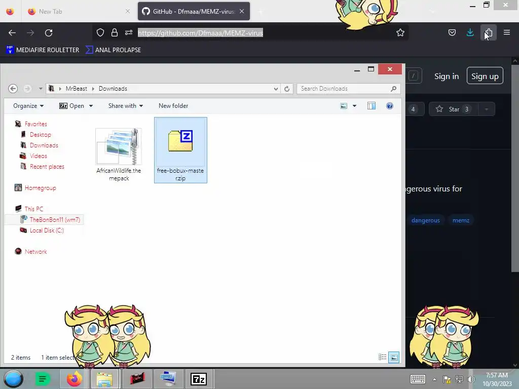Screen dimensions: 519x389
Task: Open Firefox extensions button
Action: 489,32
